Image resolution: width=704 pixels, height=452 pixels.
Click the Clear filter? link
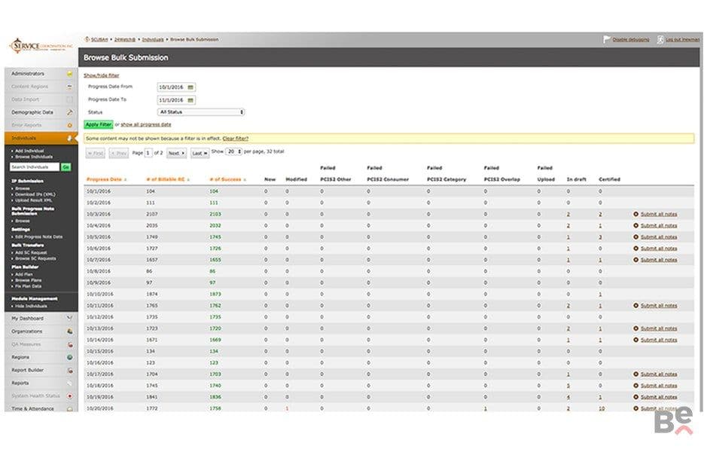[235, 139]
